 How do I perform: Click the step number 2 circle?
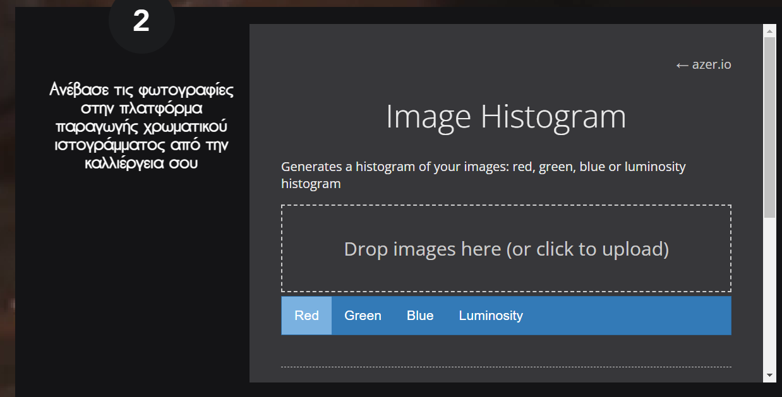pos(141,22)
